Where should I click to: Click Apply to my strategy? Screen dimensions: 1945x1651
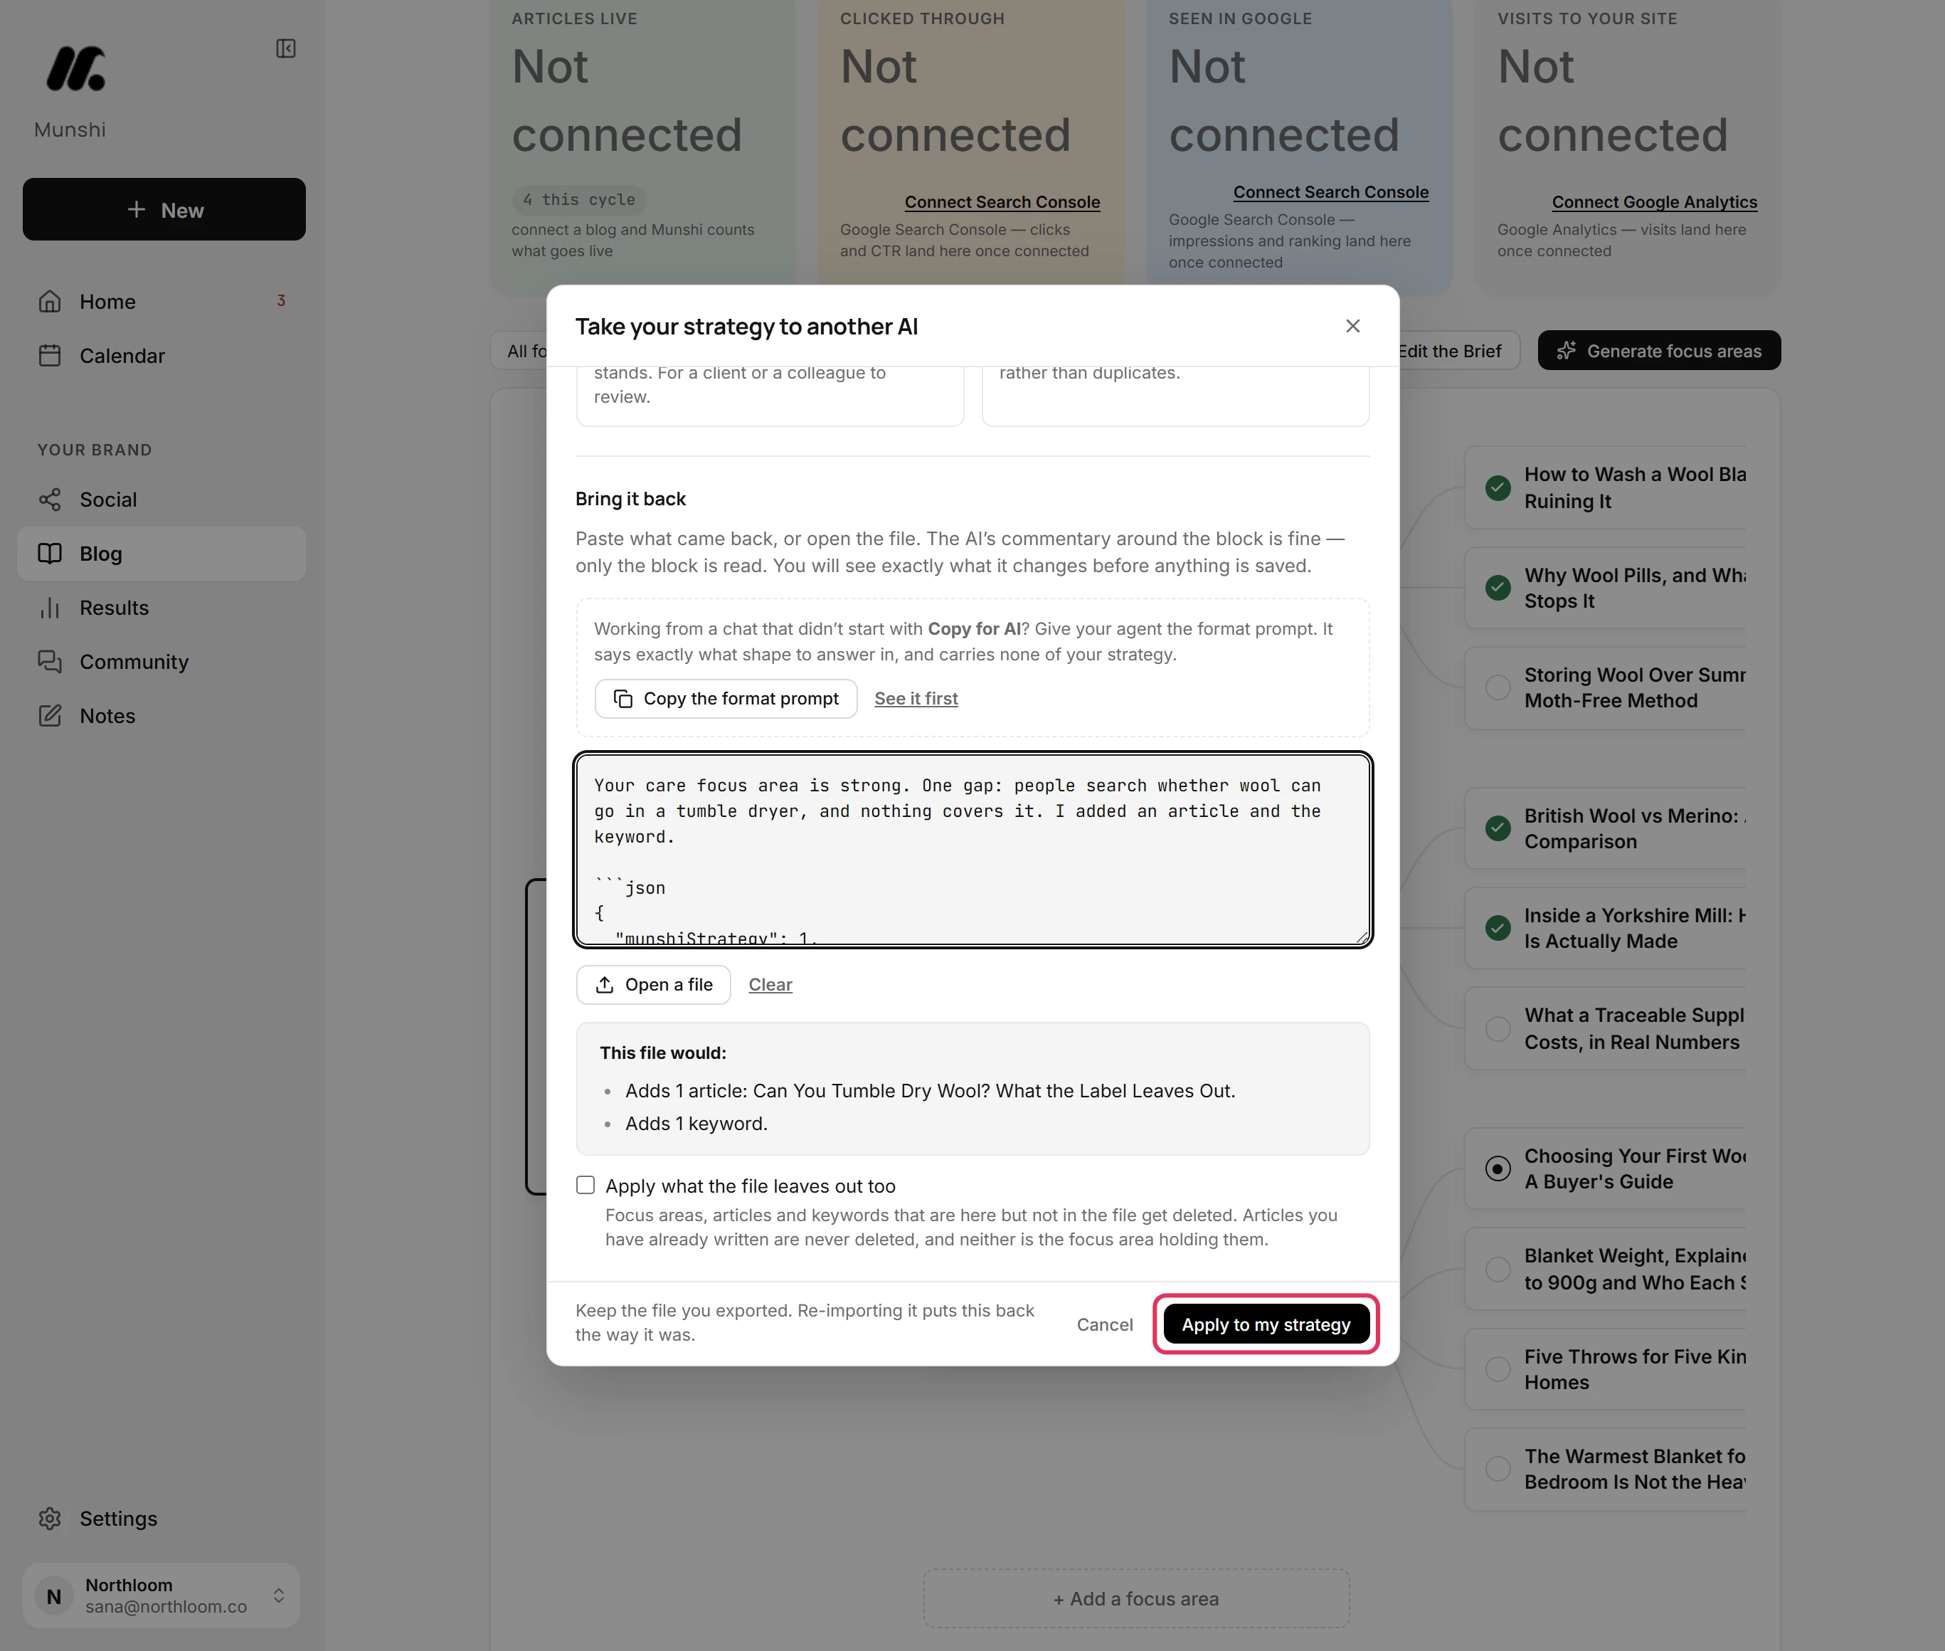coord(1266,1324)
